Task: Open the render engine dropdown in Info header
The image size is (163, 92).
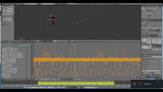Action: (x=61, y=4)
